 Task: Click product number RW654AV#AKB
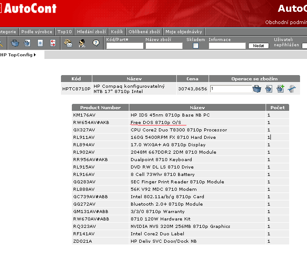tap(91, 123)
